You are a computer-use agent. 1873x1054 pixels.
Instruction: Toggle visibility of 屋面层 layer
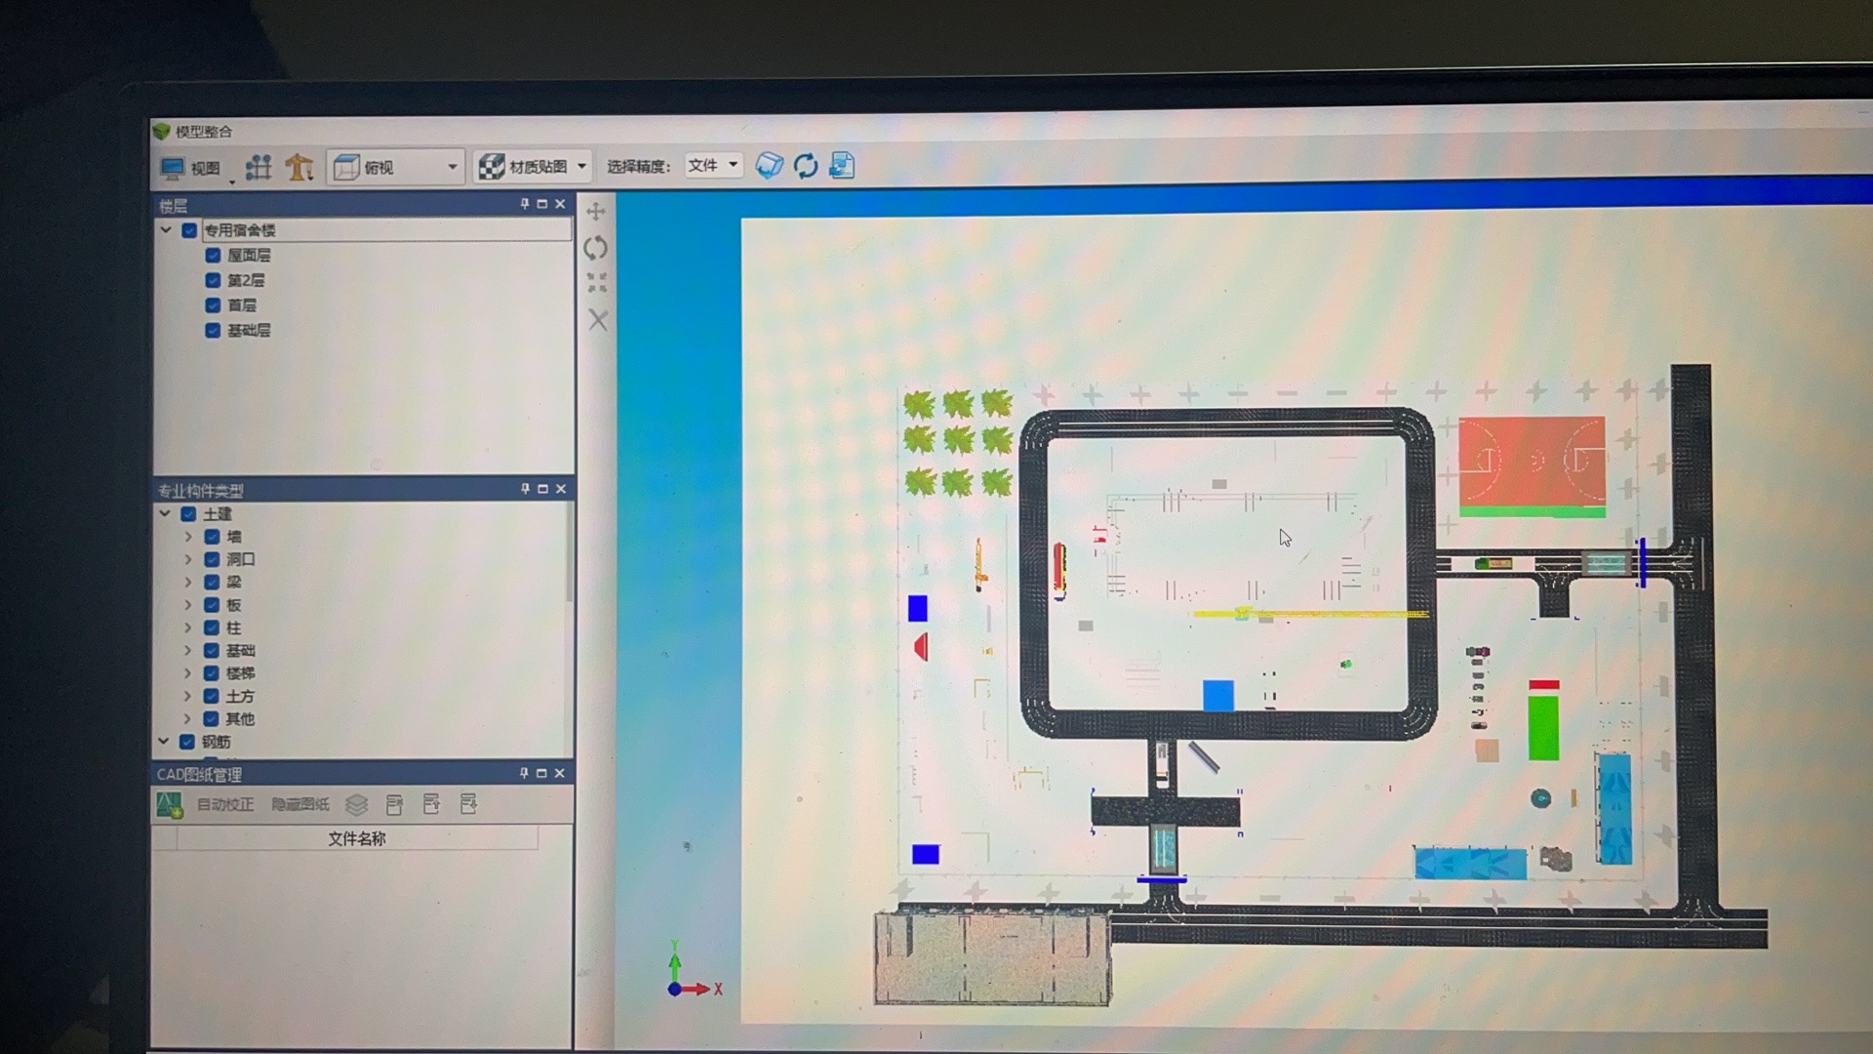tap(214, 255)
